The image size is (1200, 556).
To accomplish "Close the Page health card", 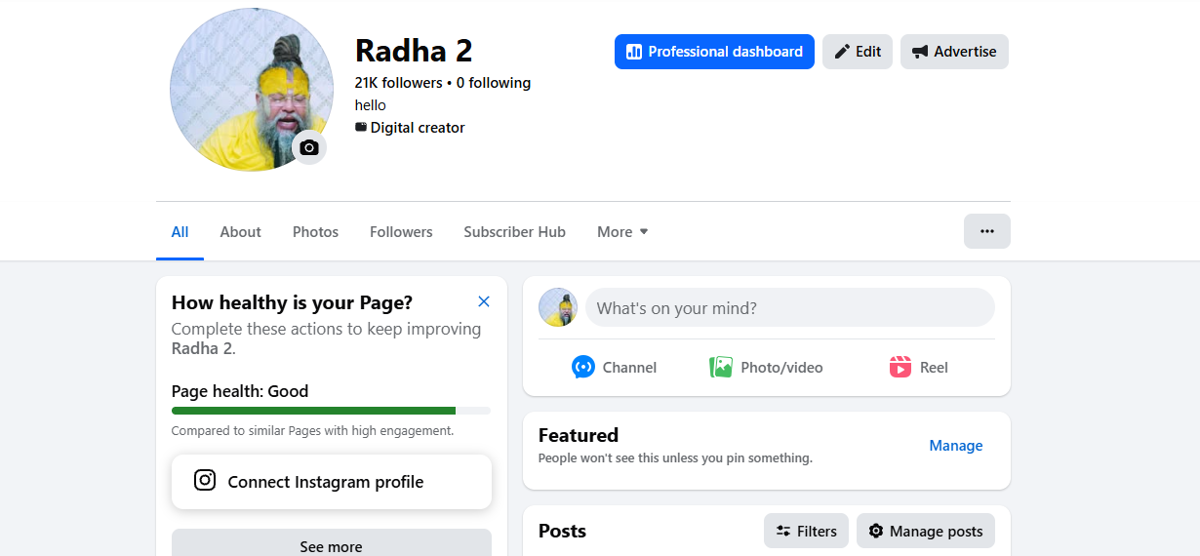I will point(484,301).
